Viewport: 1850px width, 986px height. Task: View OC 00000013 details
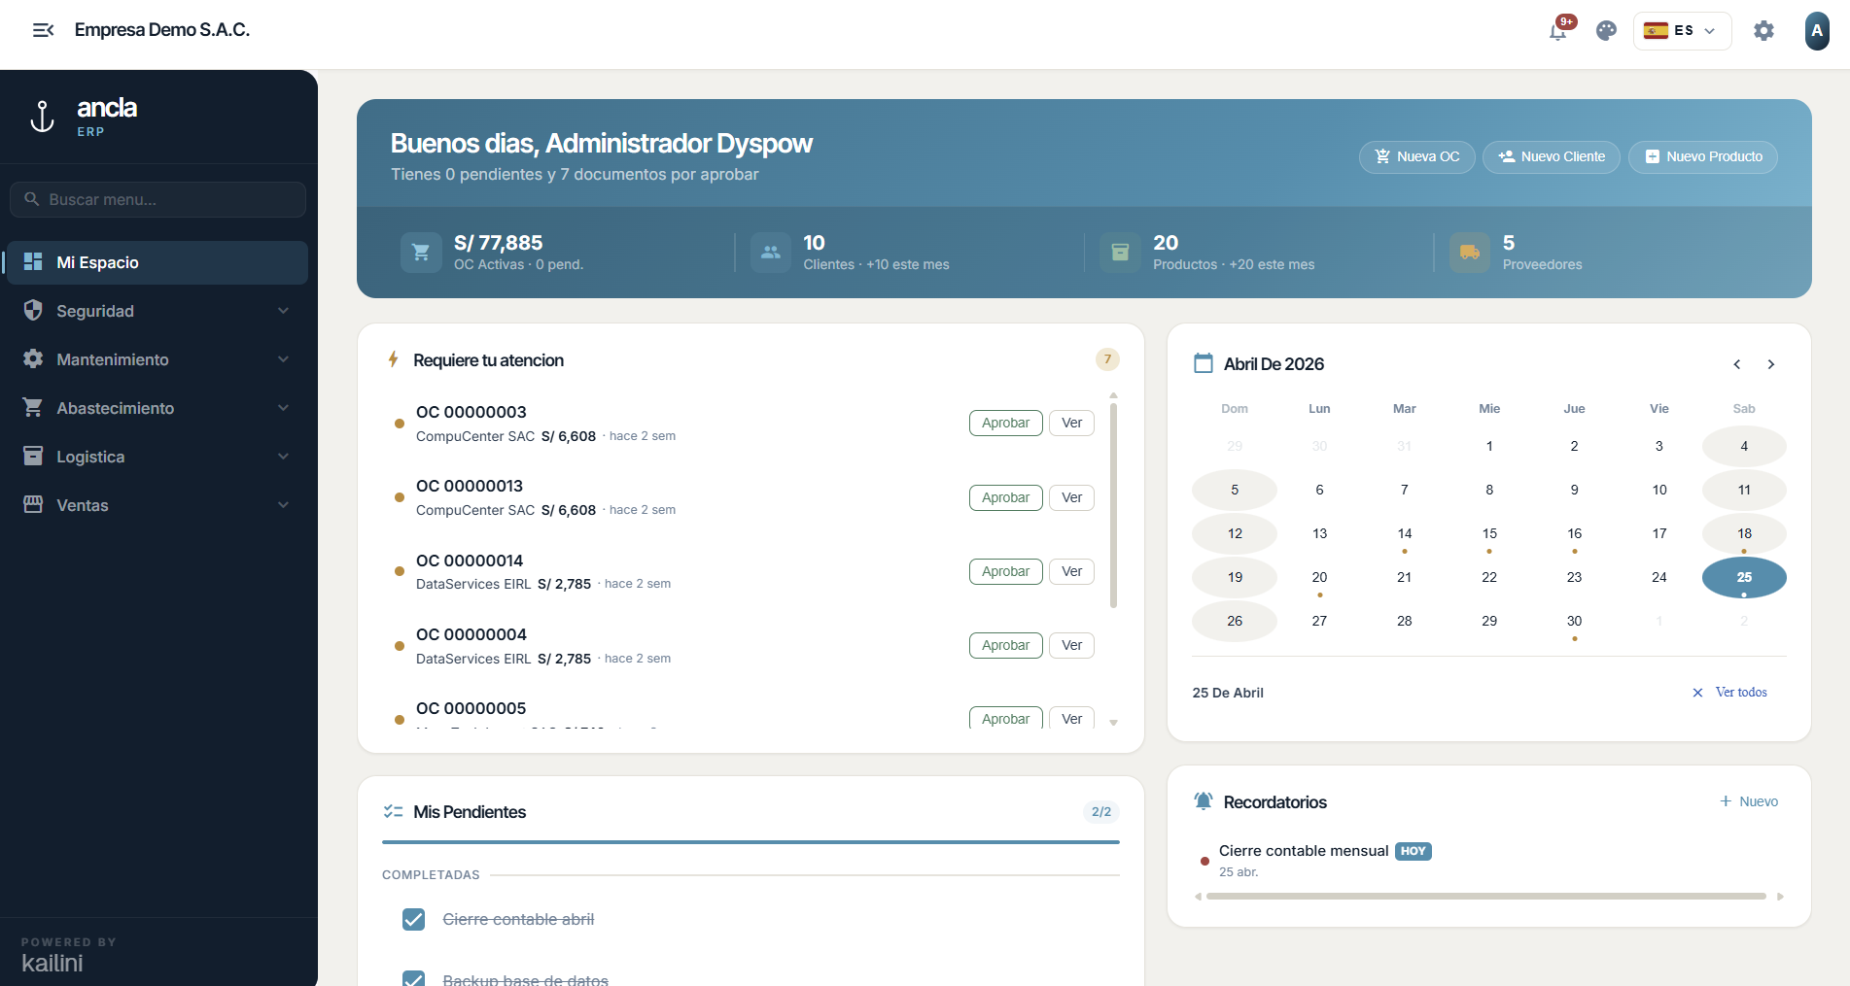coord(1071,497)
